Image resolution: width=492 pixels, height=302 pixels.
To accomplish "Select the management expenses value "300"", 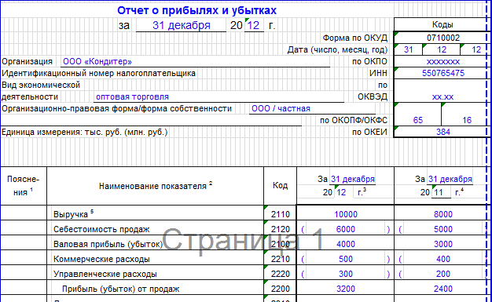I will click(x=346, y=274).
